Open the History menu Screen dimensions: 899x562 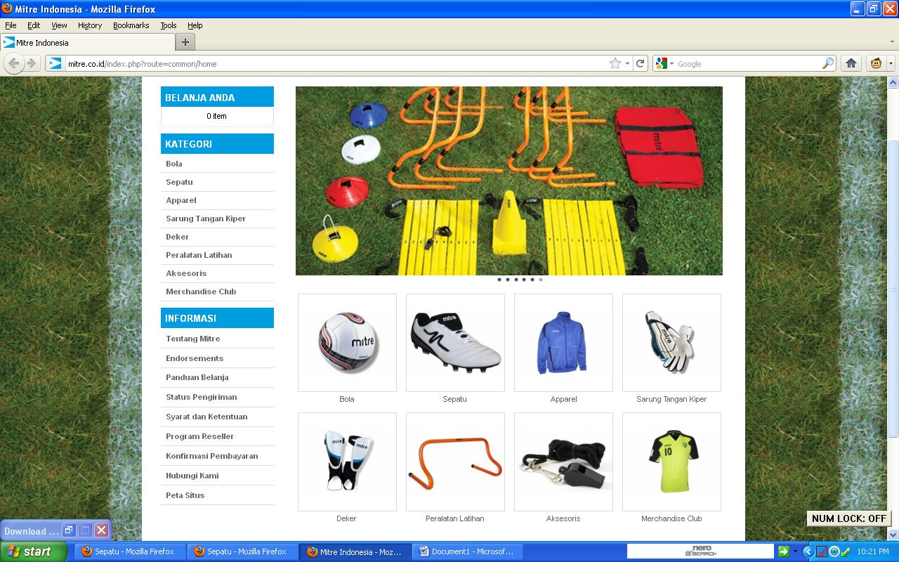90,25
